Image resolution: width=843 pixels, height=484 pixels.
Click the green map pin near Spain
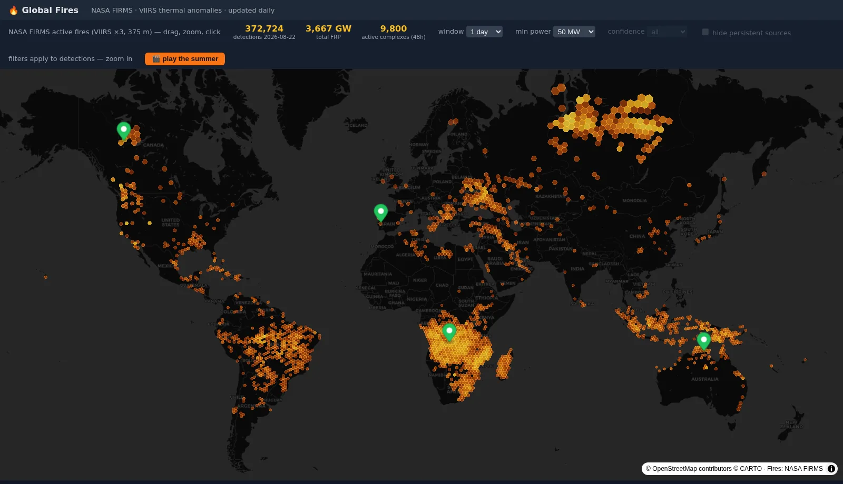coord(380,213)
